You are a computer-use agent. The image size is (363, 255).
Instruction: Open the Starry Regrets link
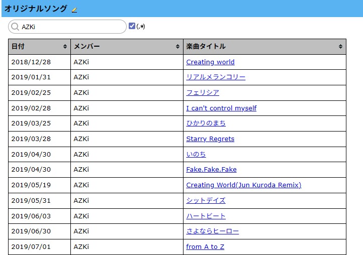[x=210, y=139]
